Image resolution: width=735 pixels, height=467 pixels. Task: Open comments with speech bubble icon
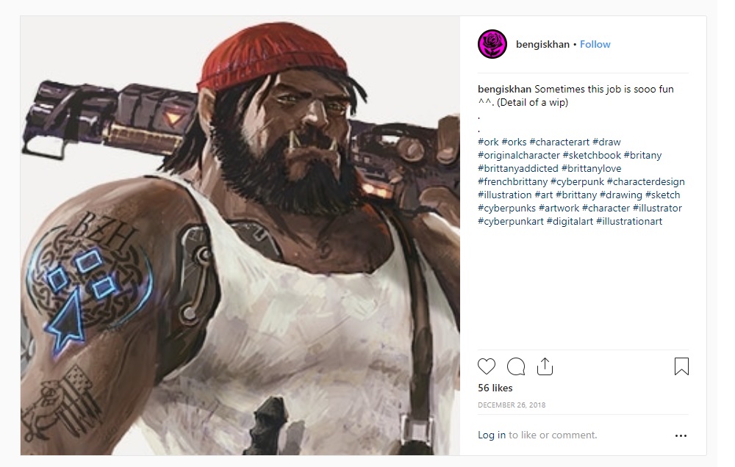coord(516,366)
